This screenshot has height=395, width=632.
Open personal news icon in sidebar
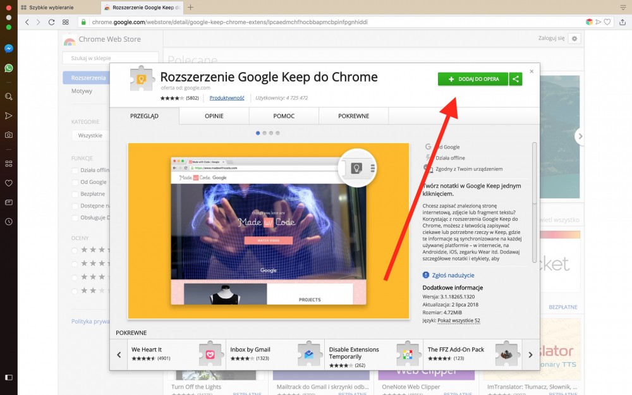8,202
